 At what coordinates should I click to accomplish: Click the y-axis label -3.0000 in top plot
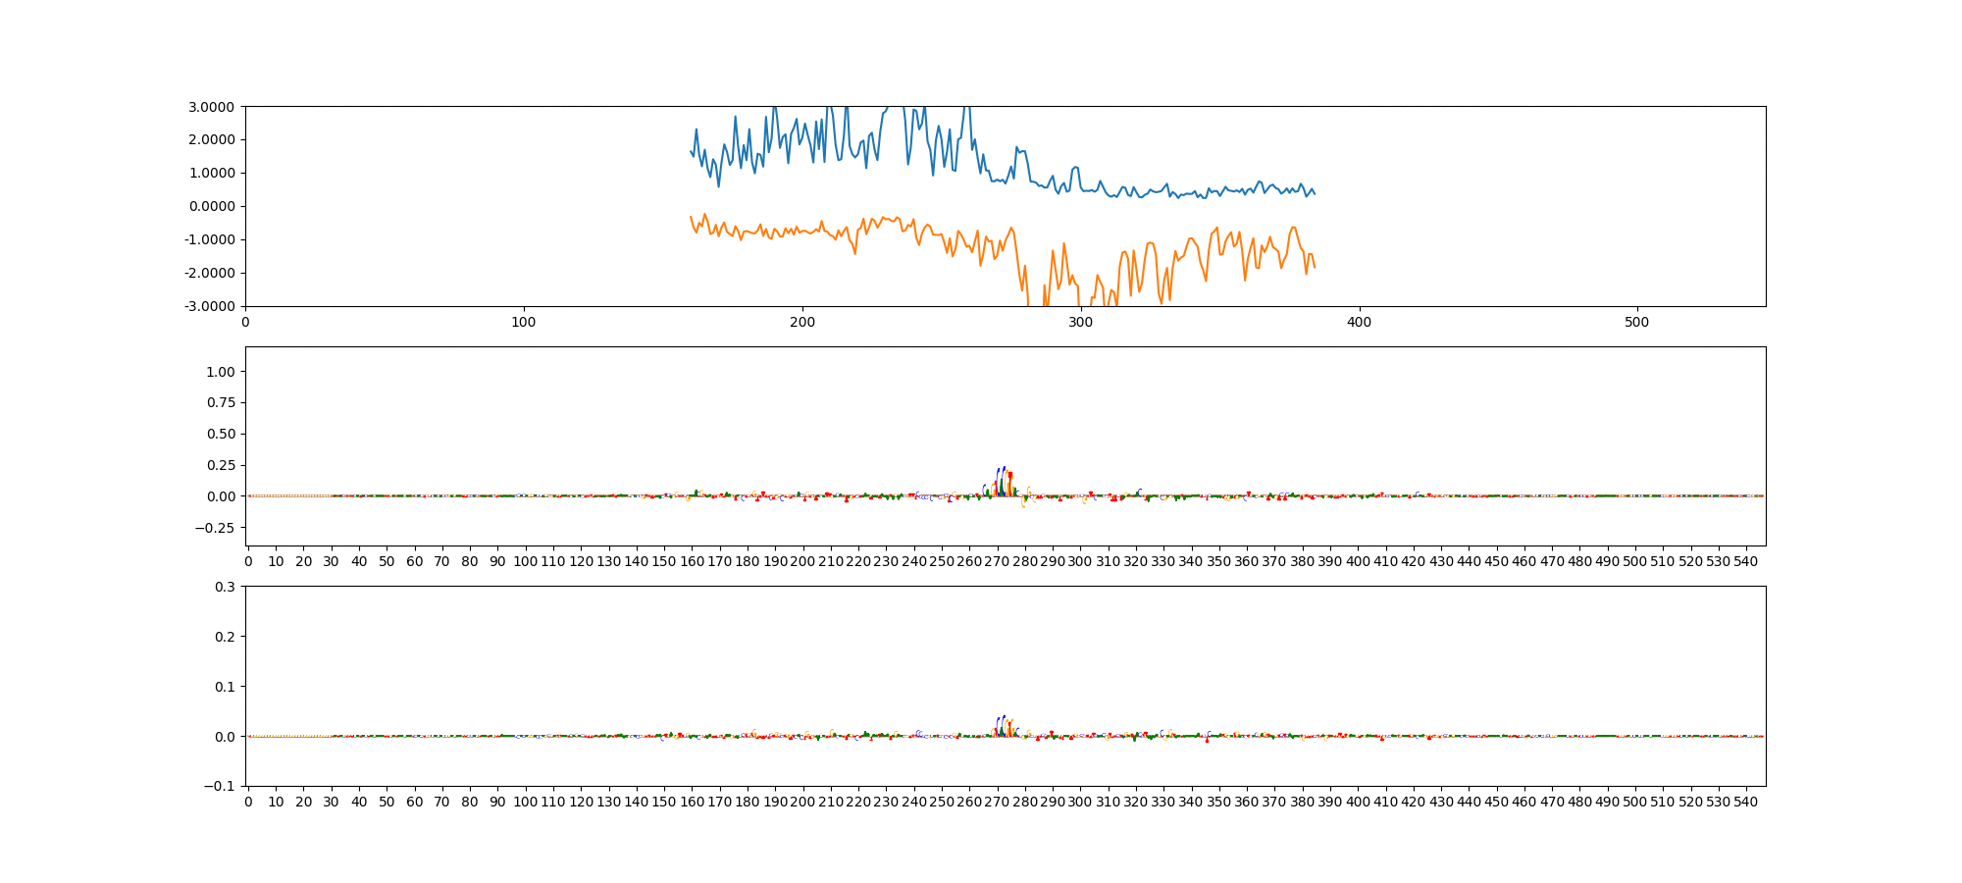[208, 306]
